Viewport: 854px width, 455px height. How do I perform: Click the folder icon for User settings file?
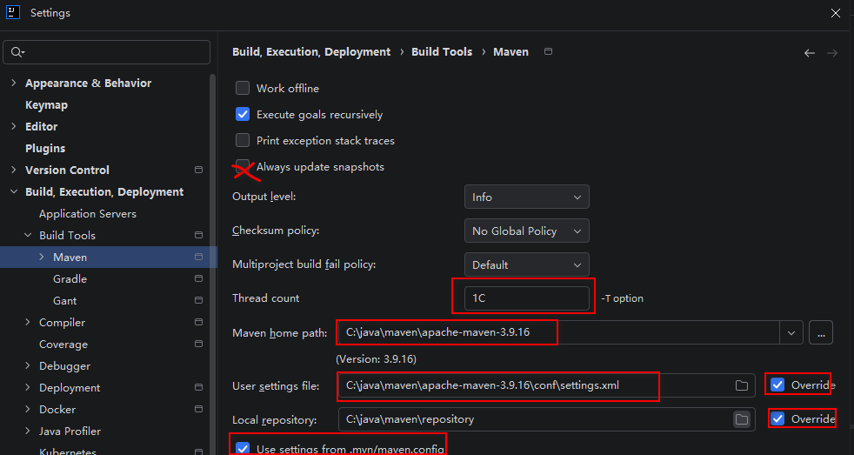(x=741, y=385)
